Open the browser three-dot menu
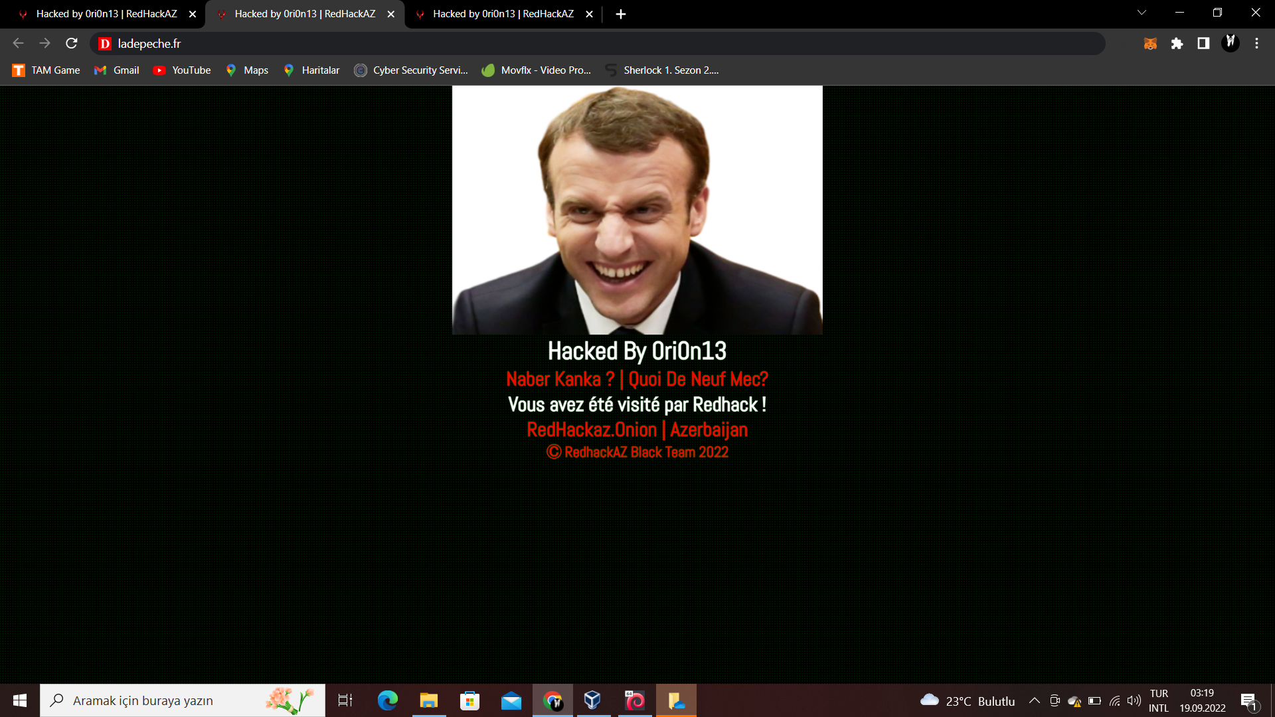 (1256, 43)
